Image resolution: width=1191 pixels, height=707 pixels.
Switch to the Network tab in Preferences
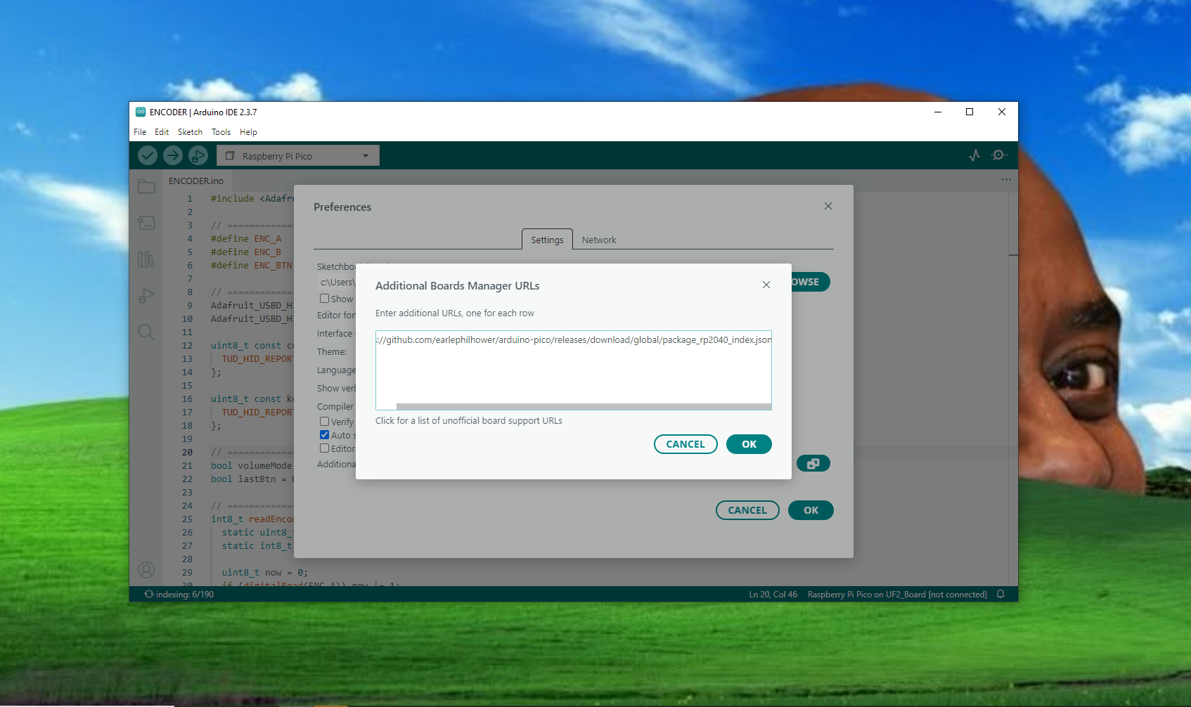[x=599, y=240]
